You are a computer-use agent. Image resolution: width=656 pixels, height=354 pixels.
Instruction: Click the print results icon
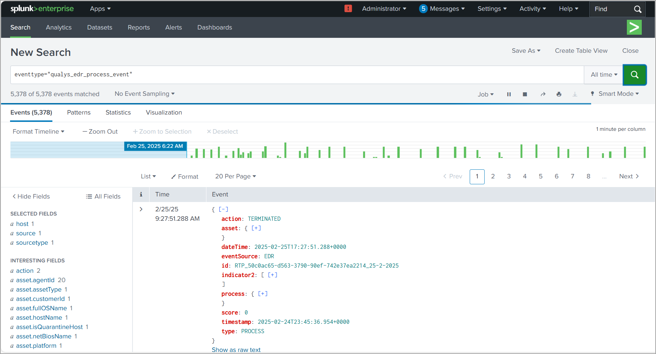point(559,94)
